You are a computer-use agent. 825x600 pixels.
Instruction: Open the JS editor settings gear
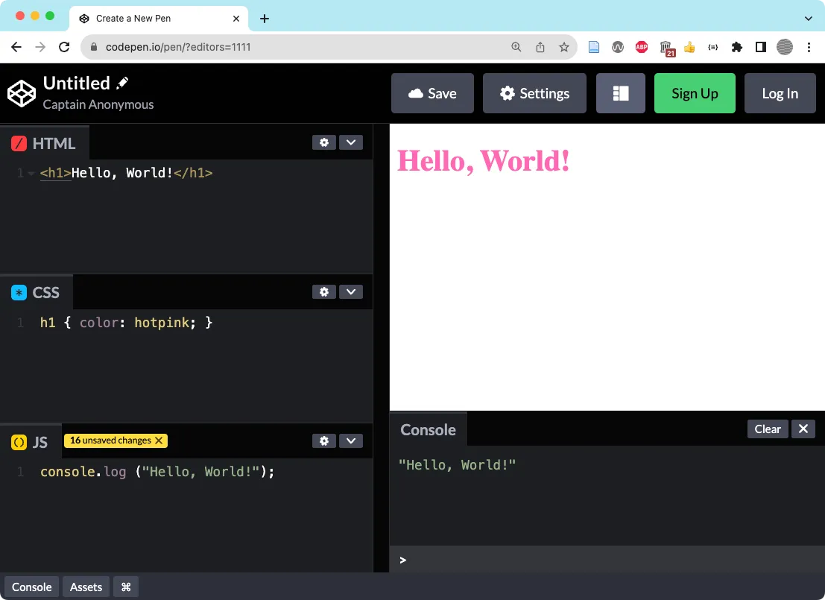click(x=324, y=440)
